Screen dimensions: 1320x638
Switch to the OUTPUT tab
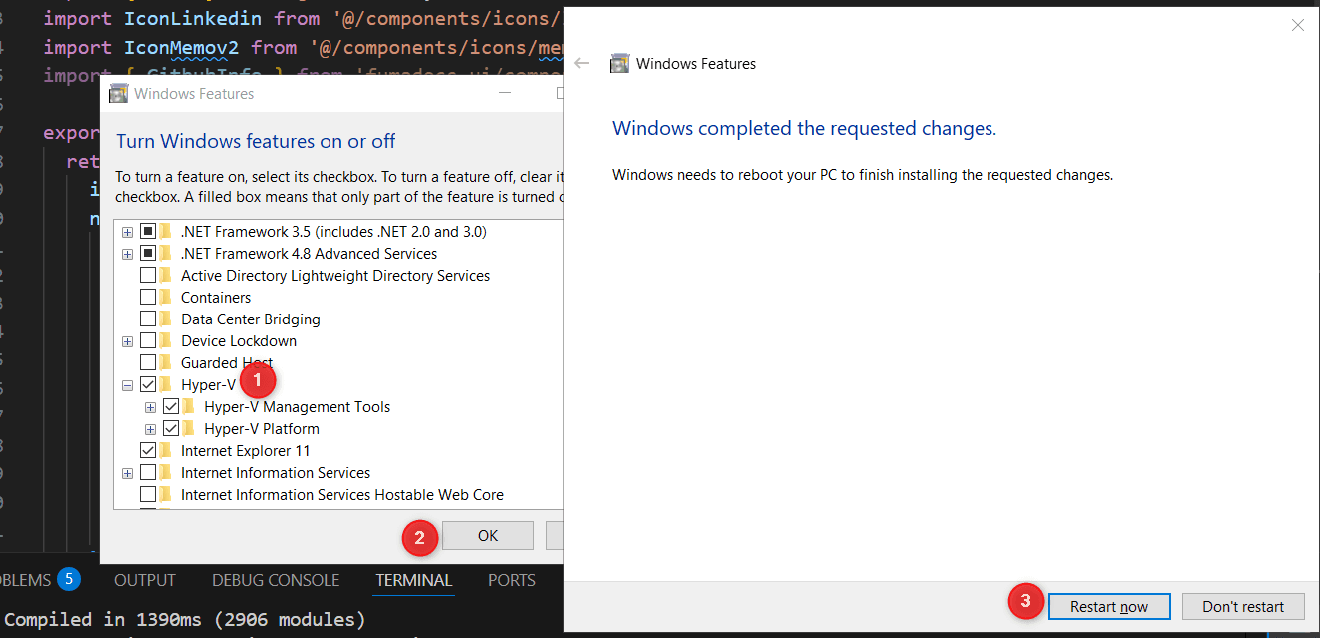click(145, 580)
